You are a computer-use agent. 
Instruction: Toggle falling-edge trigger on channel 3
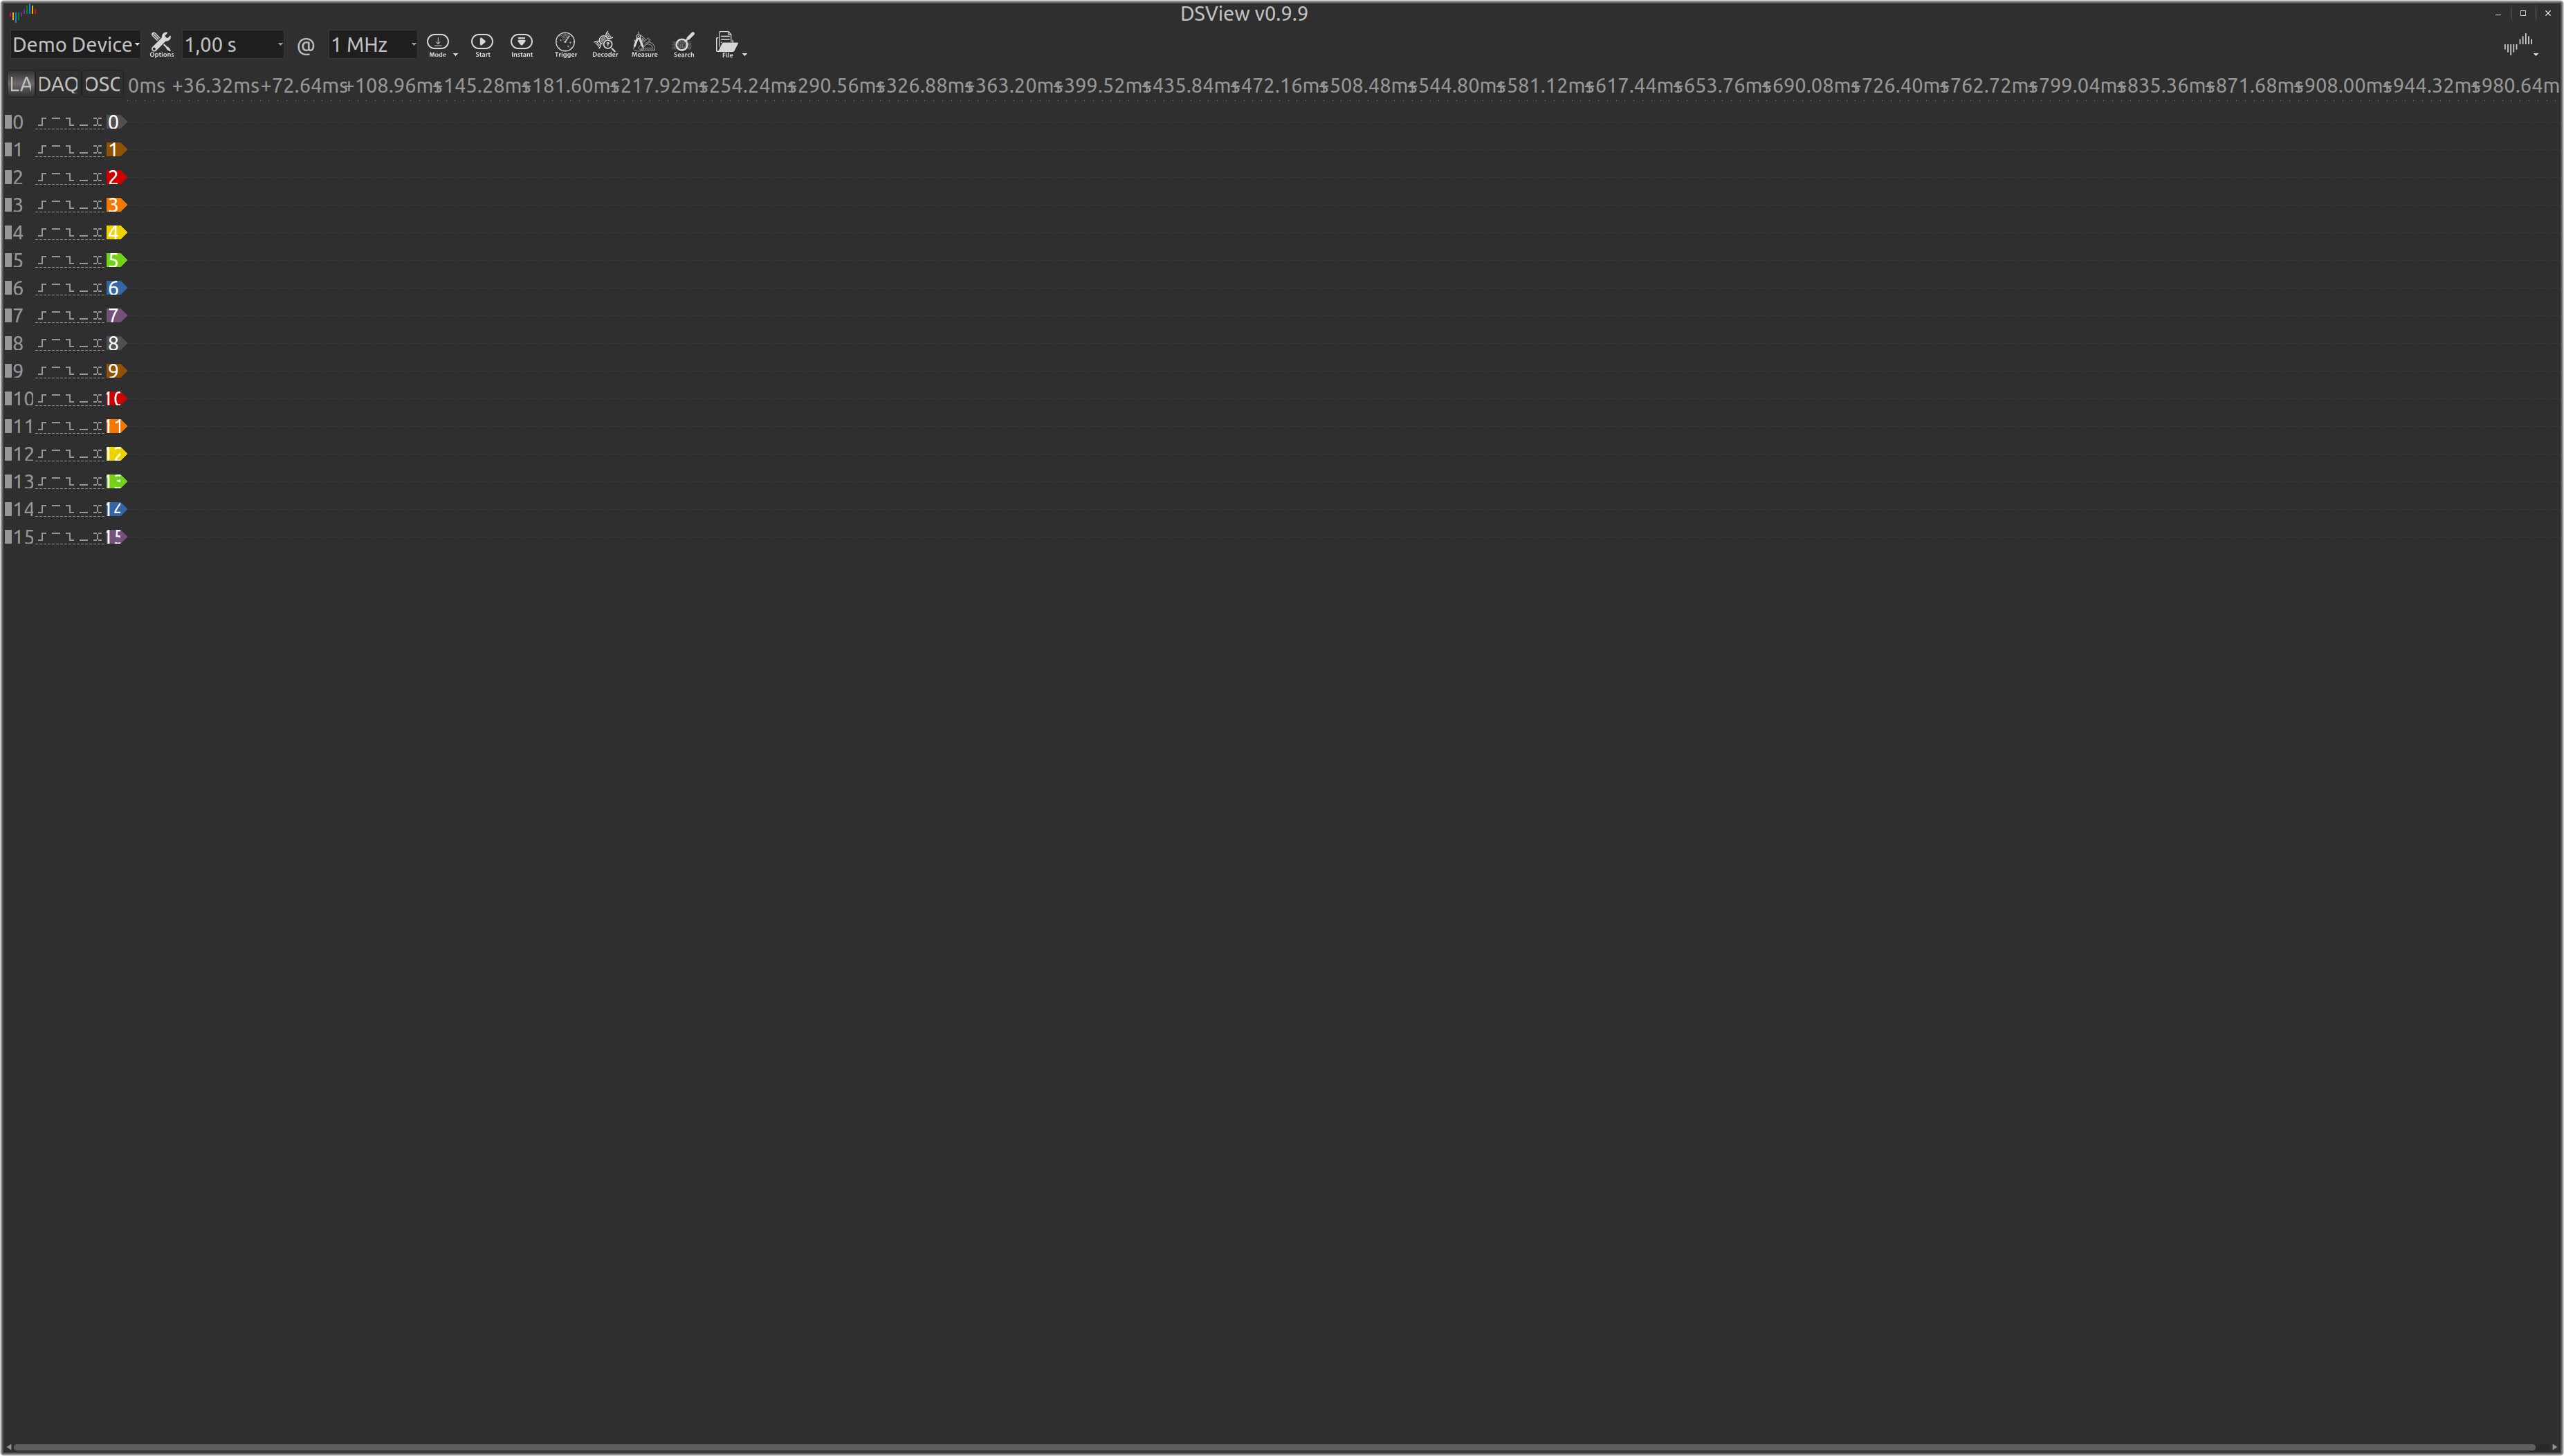coord(71,205)
